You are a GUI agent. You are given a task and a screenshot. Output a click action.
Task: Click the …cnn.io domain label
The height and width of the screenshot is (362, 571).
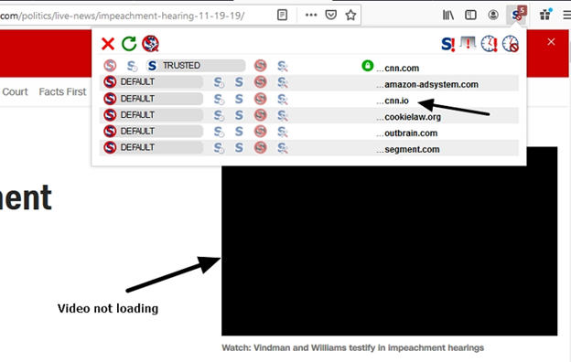click(x=393, y=101)
